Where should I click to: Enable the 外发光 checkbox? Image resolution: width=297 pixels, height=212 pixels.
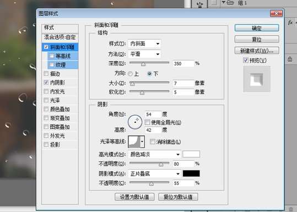tap(46, 135)
